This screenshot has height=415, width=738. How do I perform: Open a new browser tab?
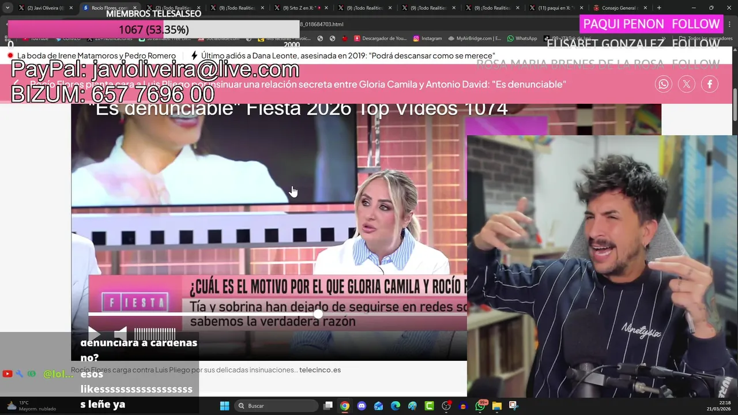(x=659, y=8)
